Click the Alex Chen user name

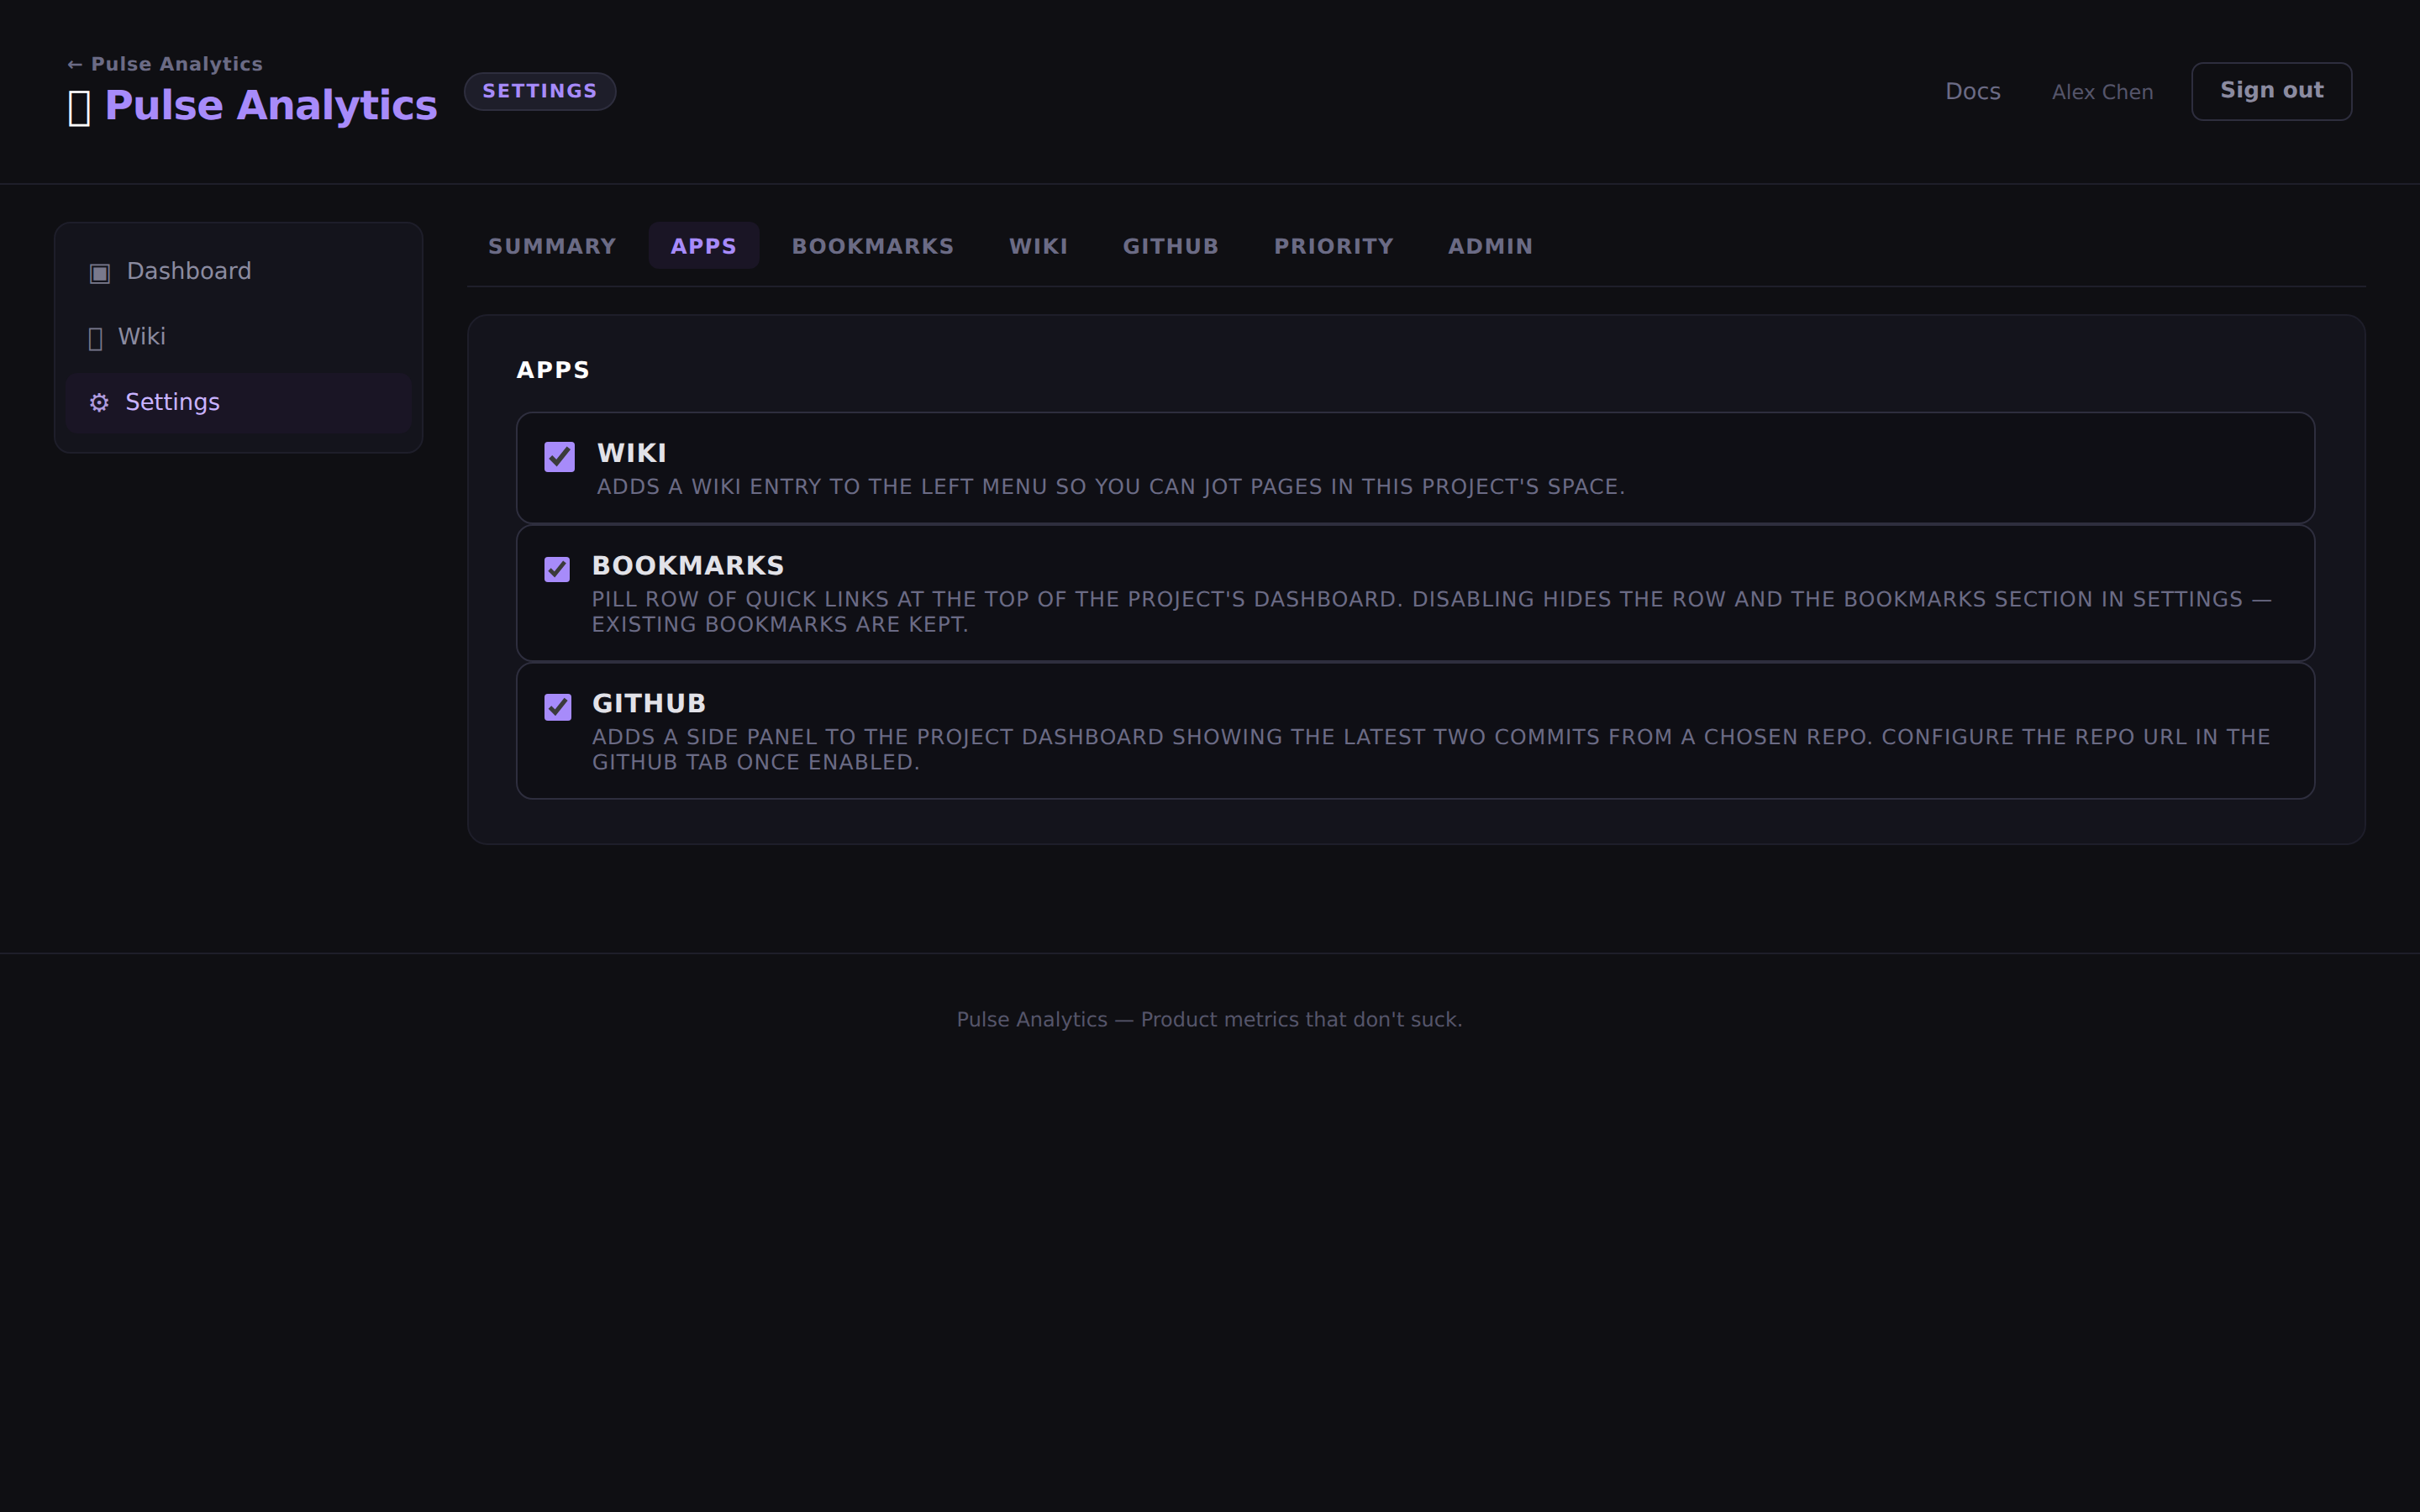click(x=2102, y=92)
